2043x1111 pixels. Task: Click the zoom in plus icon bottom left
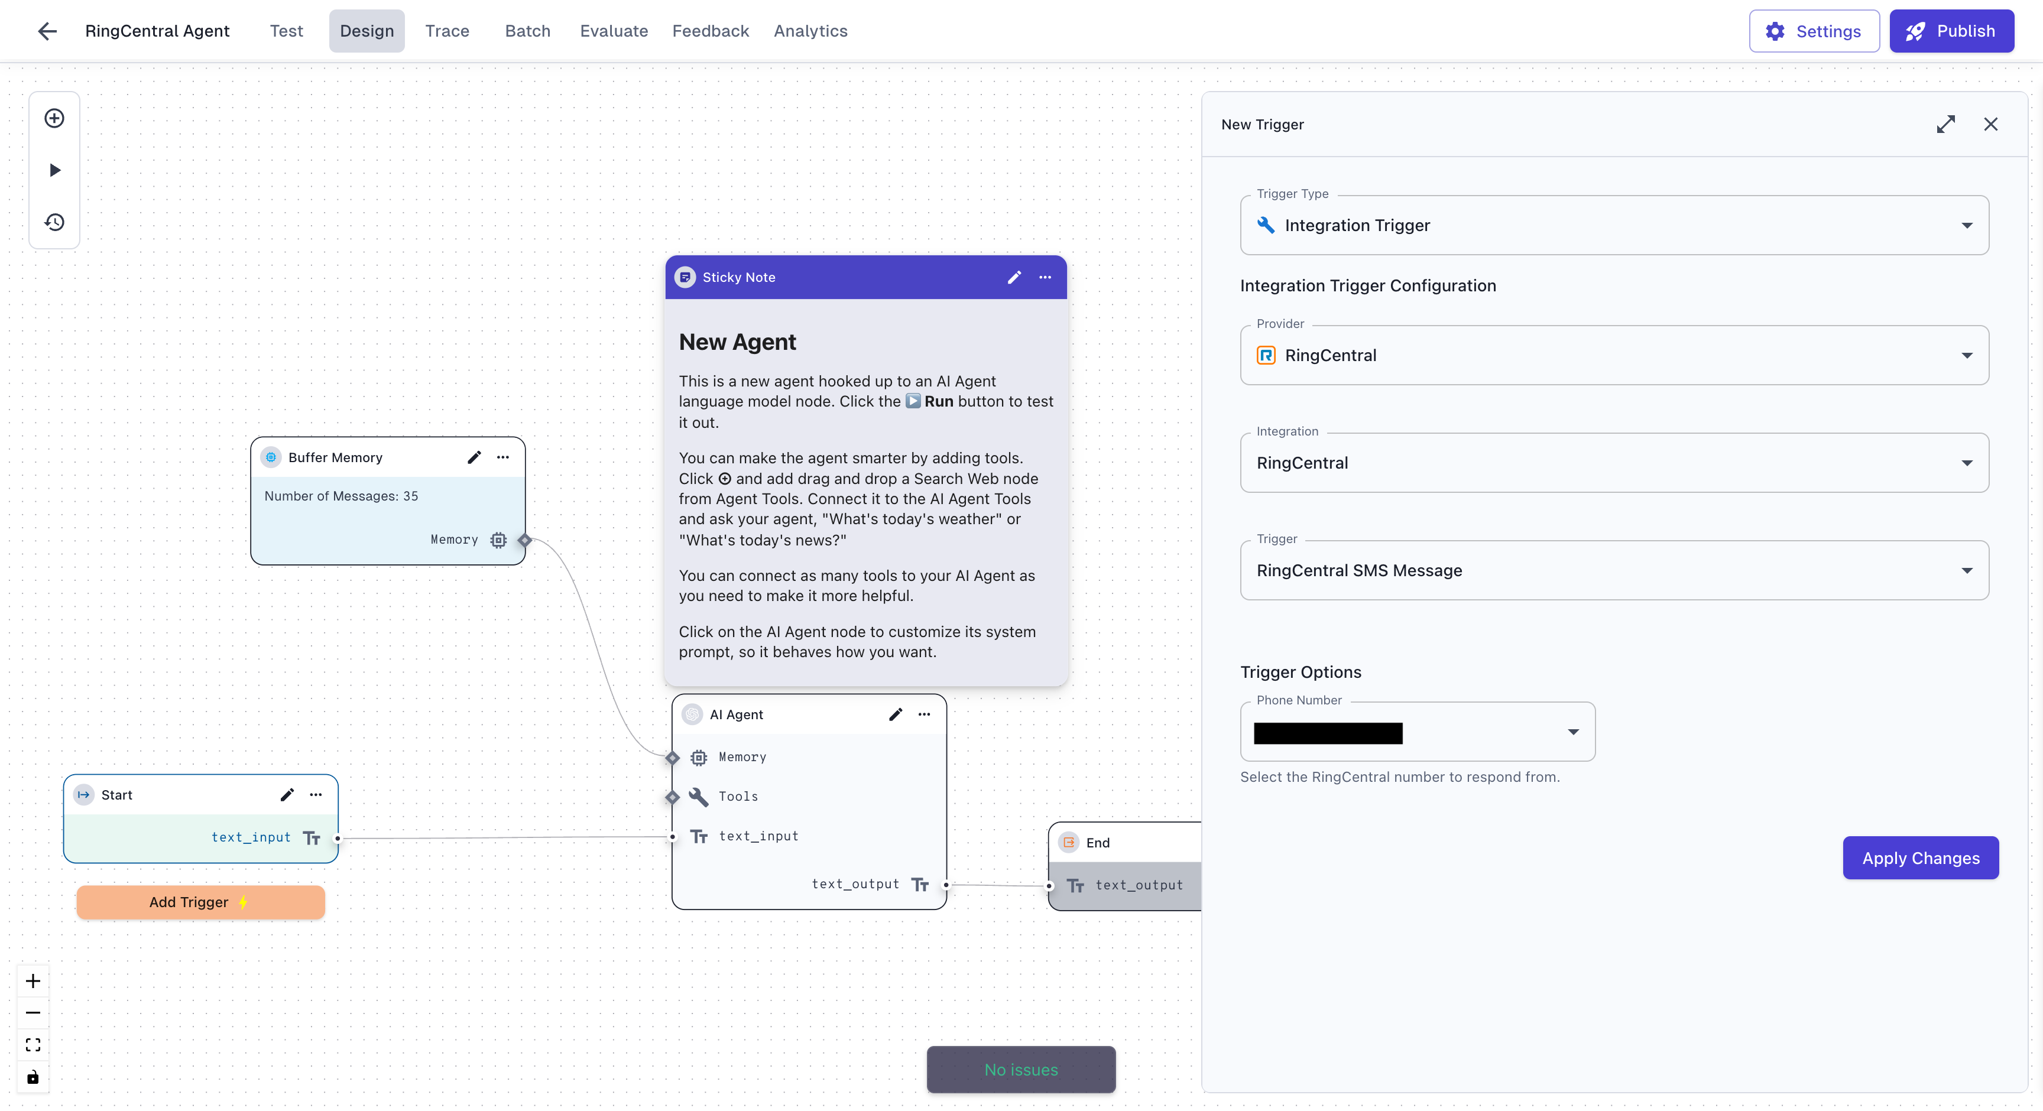(33, 980)
